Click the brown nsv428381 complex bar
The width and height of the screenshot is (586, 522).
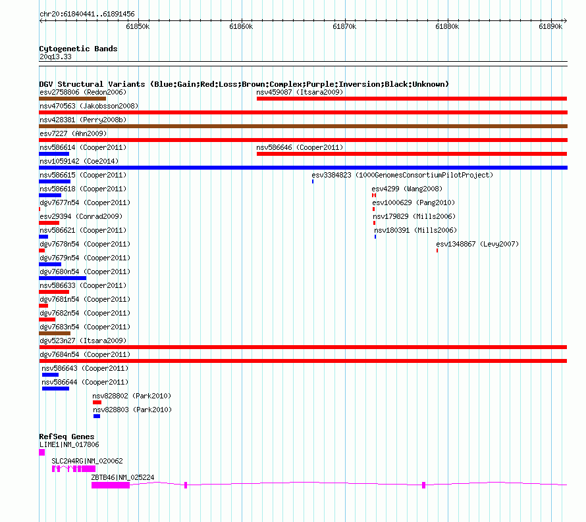(x=303, y=126)
